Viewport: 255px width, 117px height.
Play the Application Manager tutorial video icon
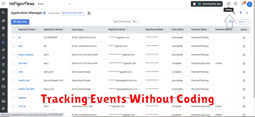[44, 13]
